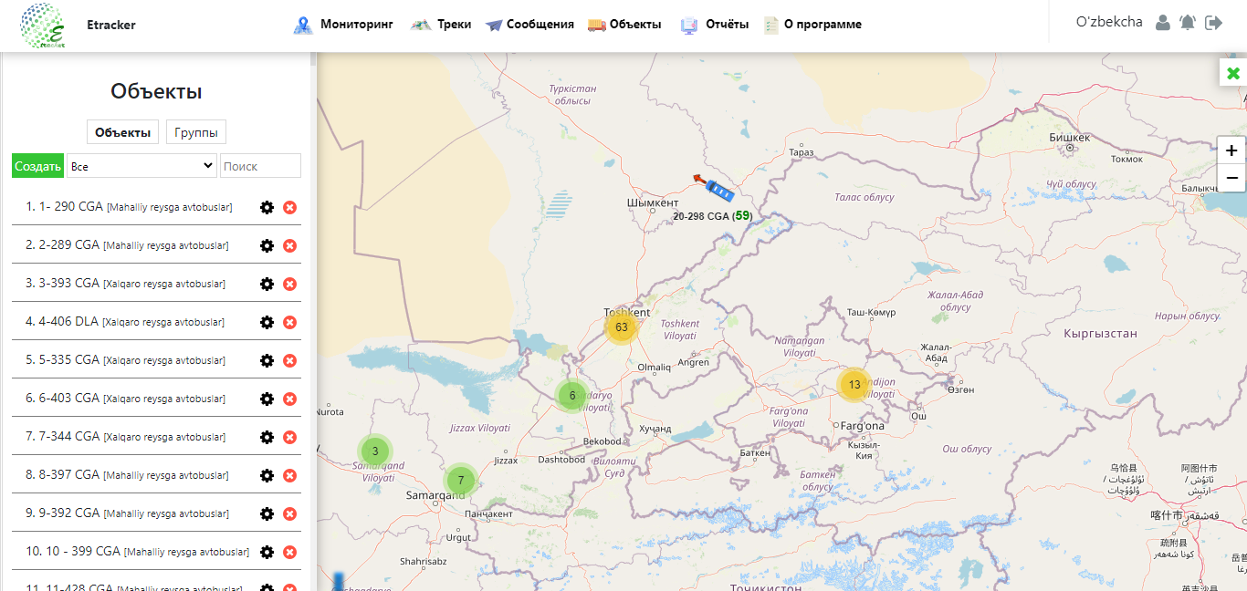Delete object 2-289 CGA
Screen dimensions: 1247x591
pyautogui.click(x=290, y=245)
